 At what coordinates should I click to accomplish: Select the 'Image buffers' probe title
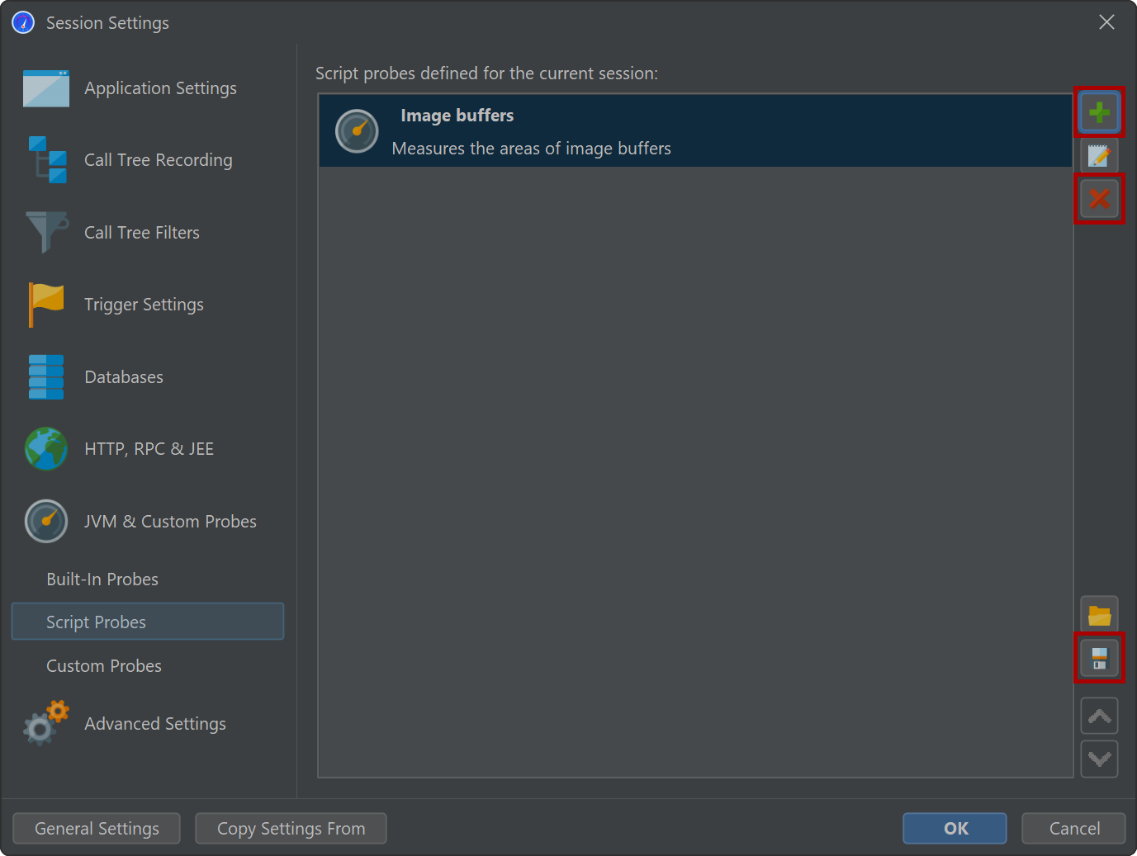pyautogui.click(x=457, y=116)
